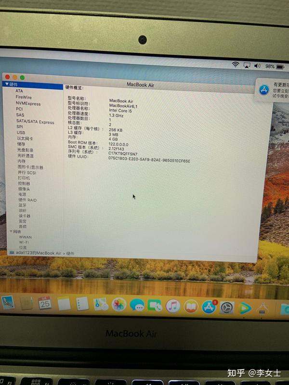Open Wi-Fi status menu in menu bar
The height and width of the screenshot is (385, 289).
[x=236, y=64]
